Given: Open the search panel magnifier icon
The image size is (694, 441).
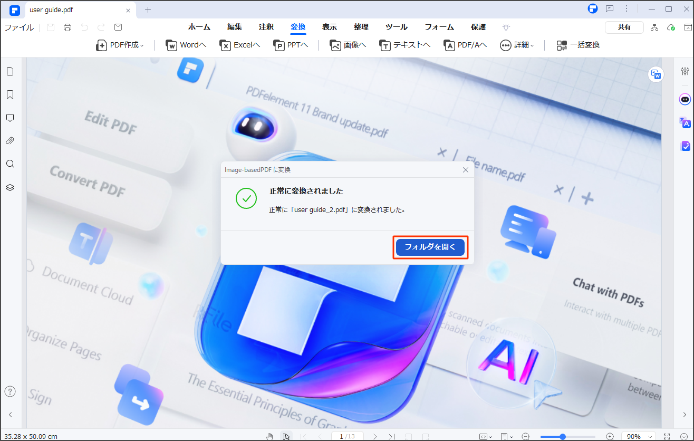Looking at the screenshot, I should pos(10,164).
